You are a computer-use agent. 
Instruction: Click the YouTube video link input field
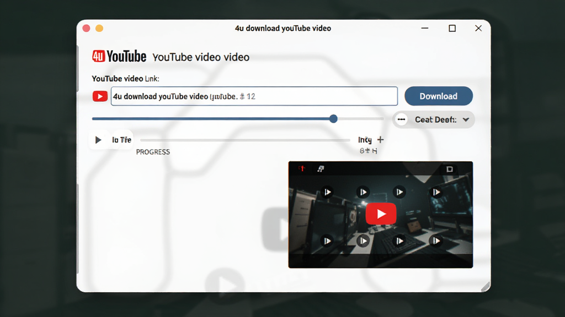tap(254, 96)
